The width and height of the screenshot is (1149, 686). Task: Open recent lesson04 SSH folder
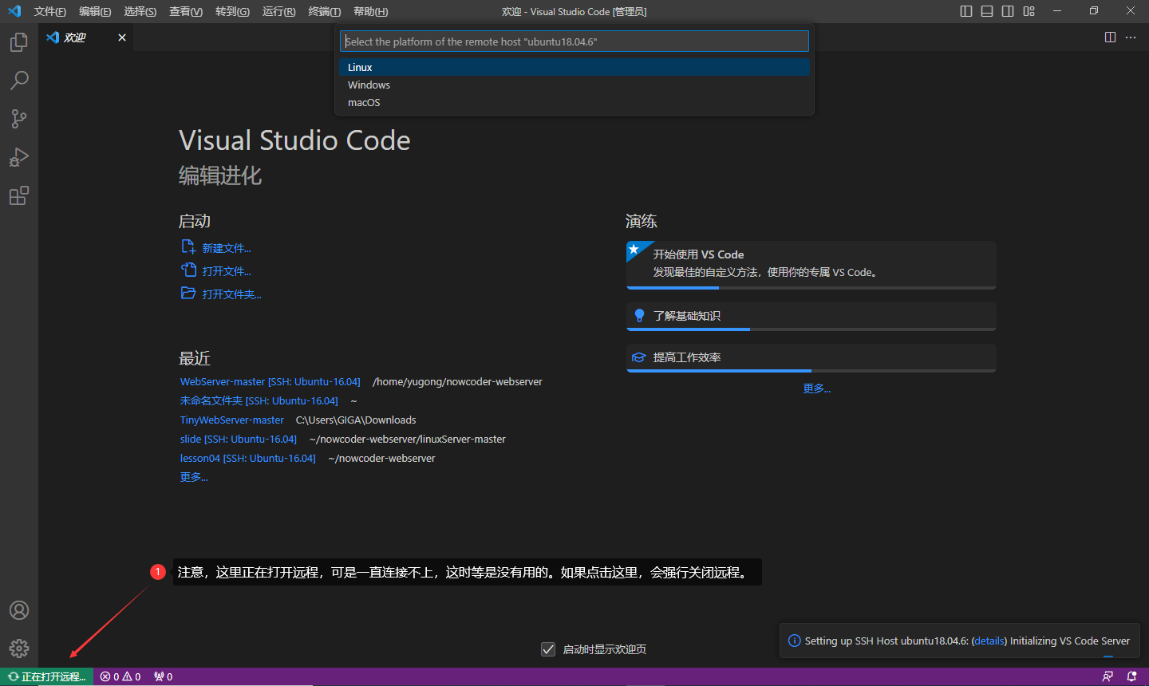click(247, 459)
